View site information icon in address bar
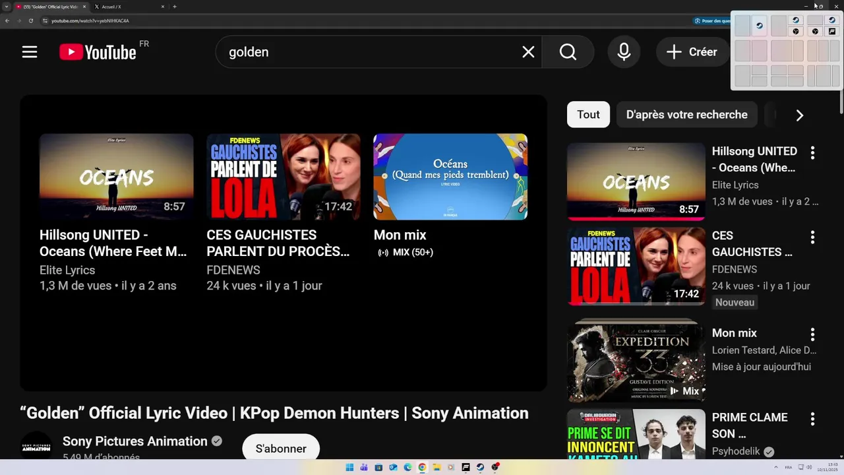 click(45, 20)
